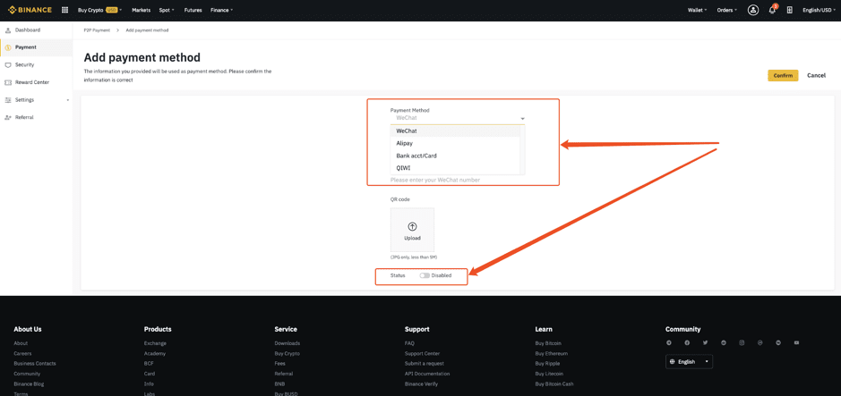Open the footer Buy Litecoin link

(x=549, y=374)
